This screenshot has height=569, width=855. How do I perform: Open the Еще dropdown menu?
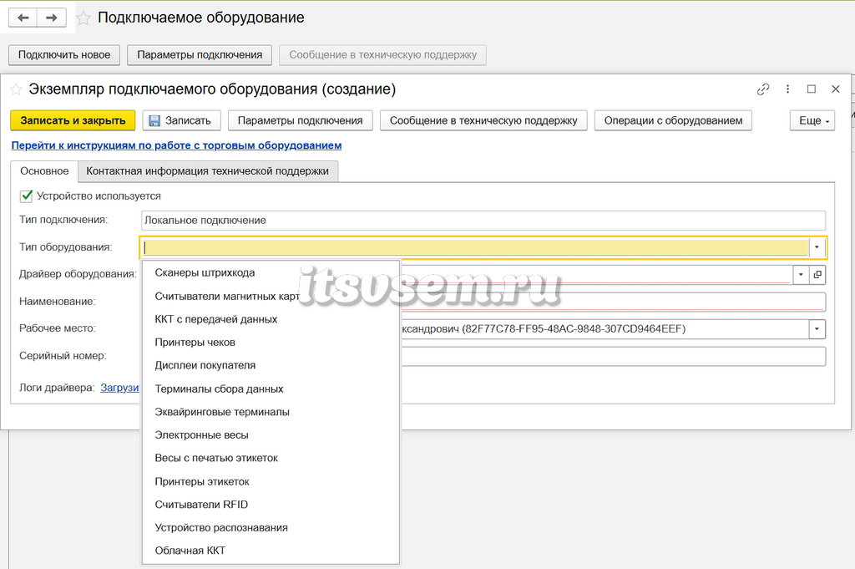[812, 120]
